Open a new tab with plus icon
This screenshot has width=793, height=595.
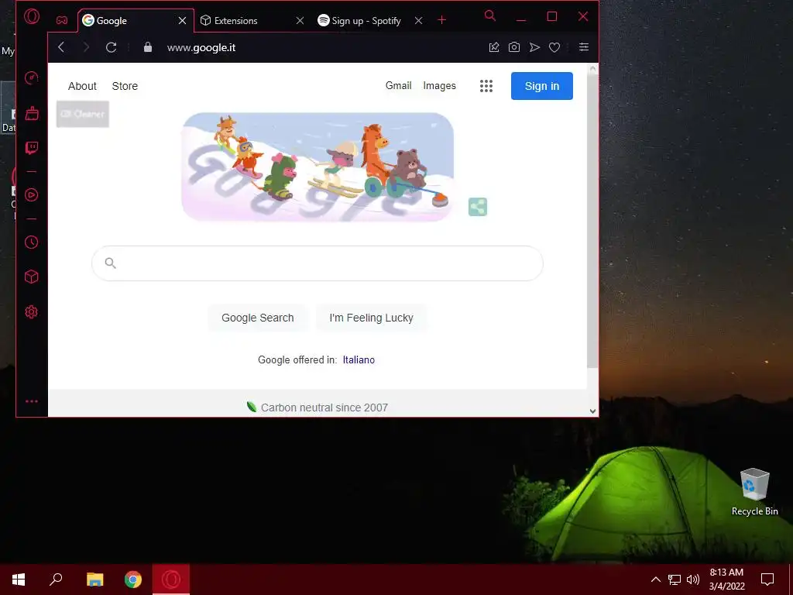coord(442,19)
